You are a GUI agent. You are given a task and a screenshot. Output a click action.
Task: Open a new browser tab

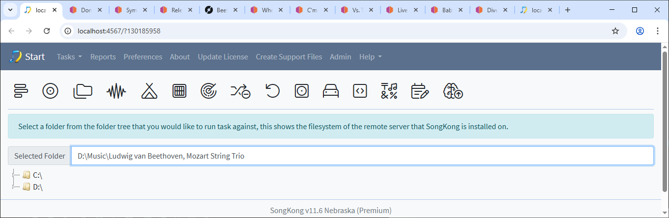coord(568,10)
